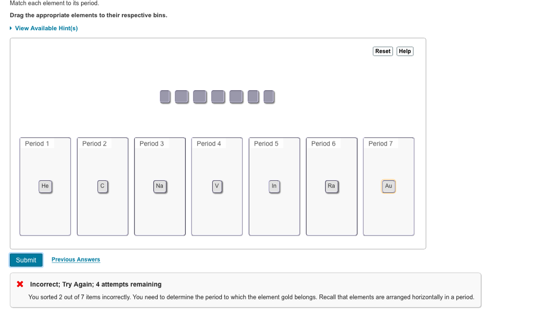Select the C element tile
533x315 pixels.
(102, 186)
